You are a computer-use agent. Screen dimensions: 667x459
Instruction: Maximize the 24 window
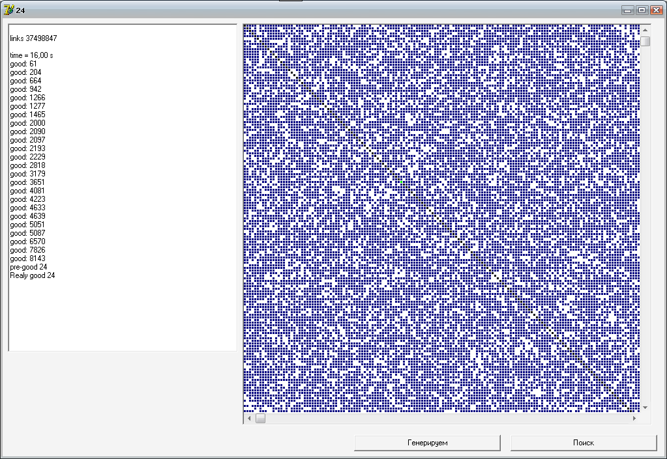[x=642, y=10]
